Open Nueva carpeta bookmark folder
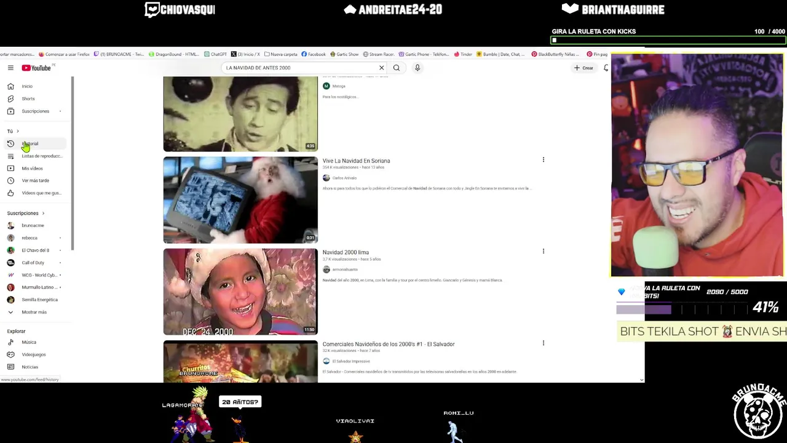 click(x=280, y=54)
